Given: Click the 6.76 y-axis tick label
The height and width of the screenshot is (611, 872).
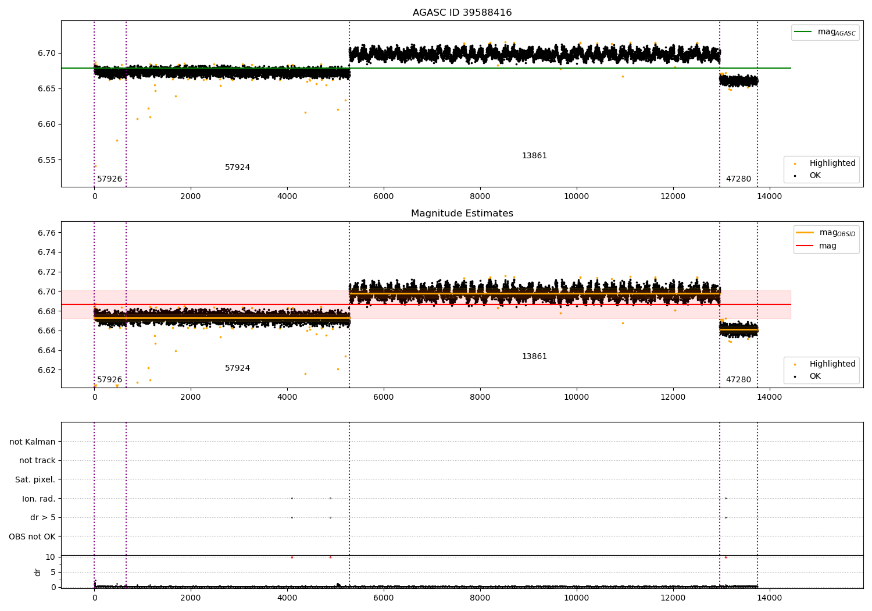Looking at the screenshot, I should pyautogui.click(x=46, y=233).
